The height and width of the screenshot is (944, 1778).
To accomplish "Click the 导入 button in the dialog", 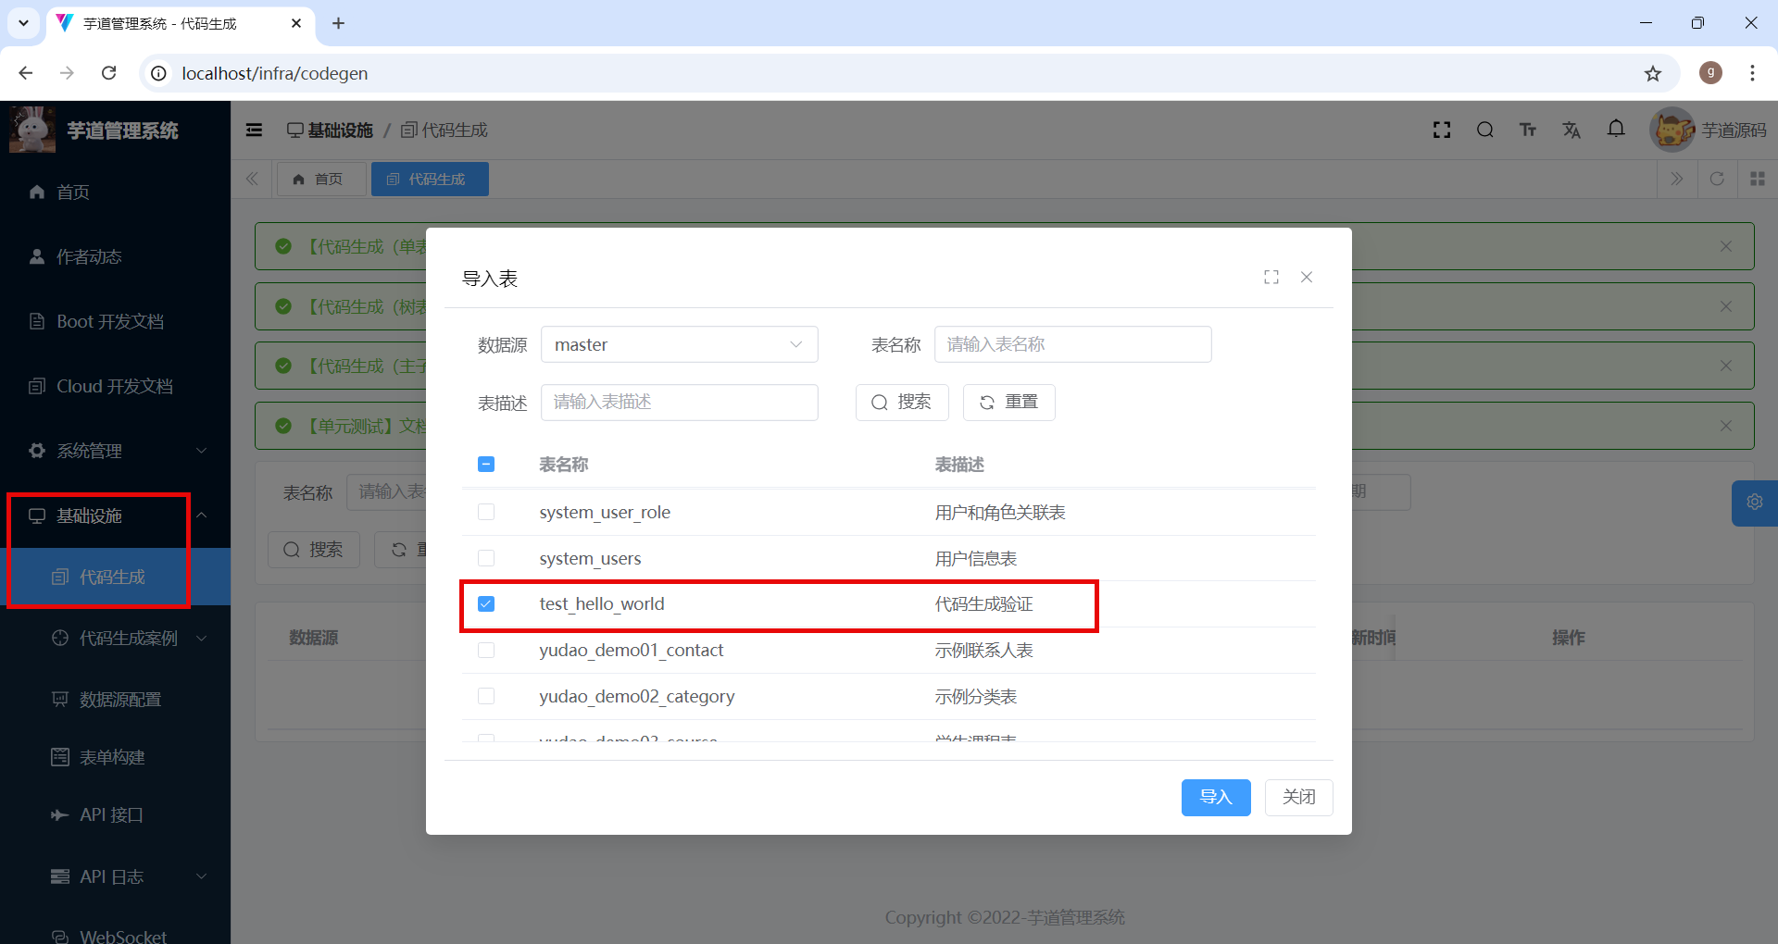I will click(1215, 797).
